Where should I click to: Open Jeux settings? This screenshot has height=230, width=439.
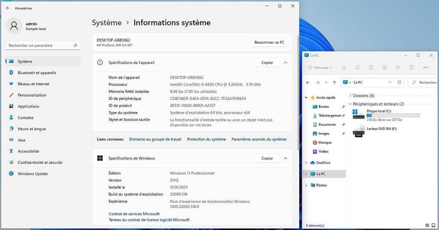pyautogui.click(x=43, y=140)
